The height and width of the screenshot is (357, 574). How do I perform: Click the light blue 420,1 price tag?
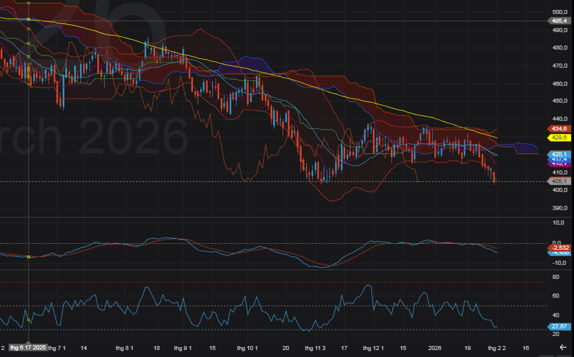coord(559,154)
